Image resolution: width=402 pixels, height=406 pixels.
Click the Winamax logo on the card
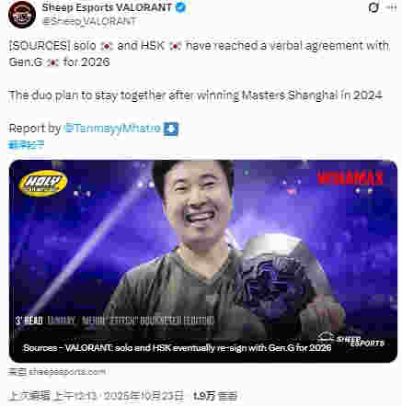tap(350, 178)
